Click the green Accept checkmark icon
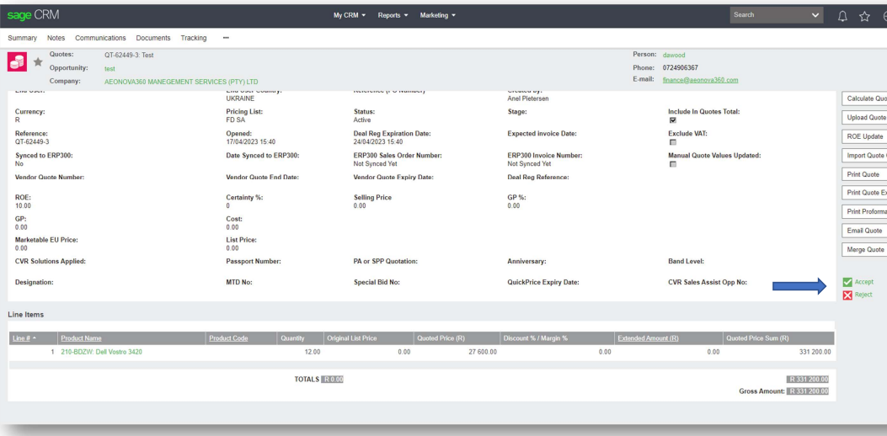 pos(847,282)
